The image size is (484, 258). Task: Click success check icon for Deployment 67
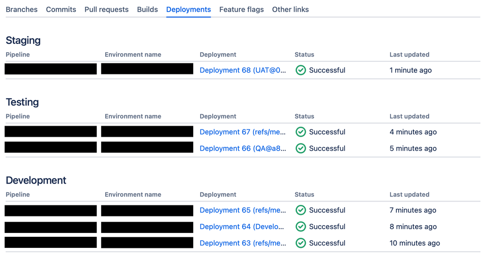(301, 132)
